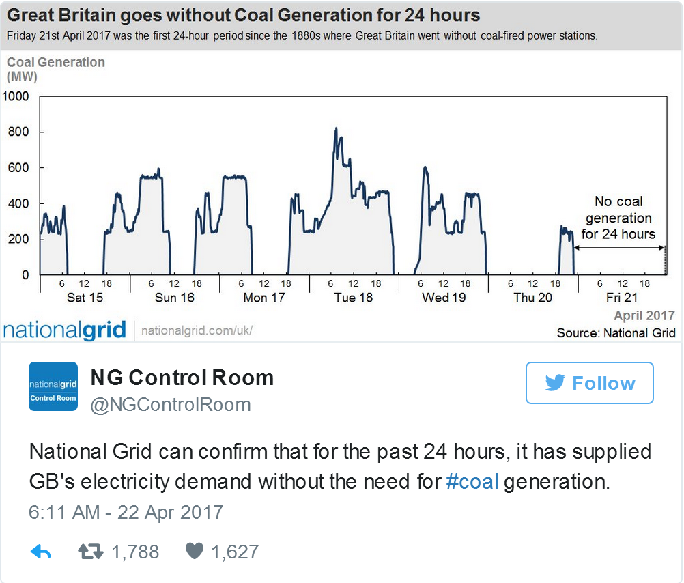Open the 6:11 AM - 22 Apr 2017 timestamp
This screenshot has height=583, width=684.
click(x=126, y=512)
